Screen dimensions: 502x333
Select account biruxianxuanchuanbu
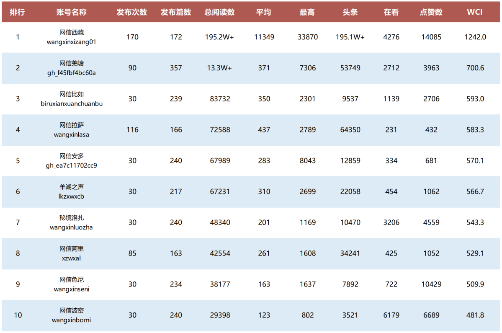point(72,104)
